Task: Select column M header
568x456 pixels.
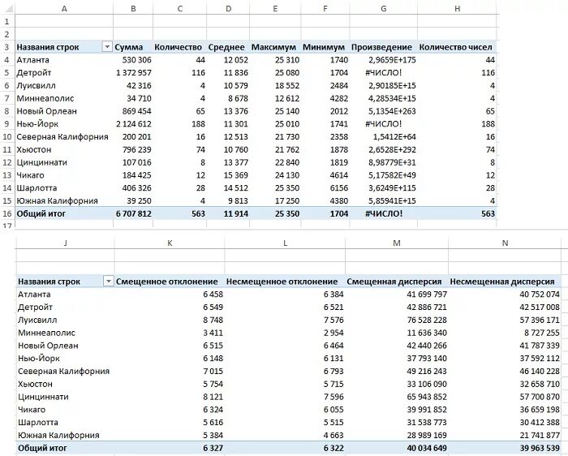Action: pos(397,243)
